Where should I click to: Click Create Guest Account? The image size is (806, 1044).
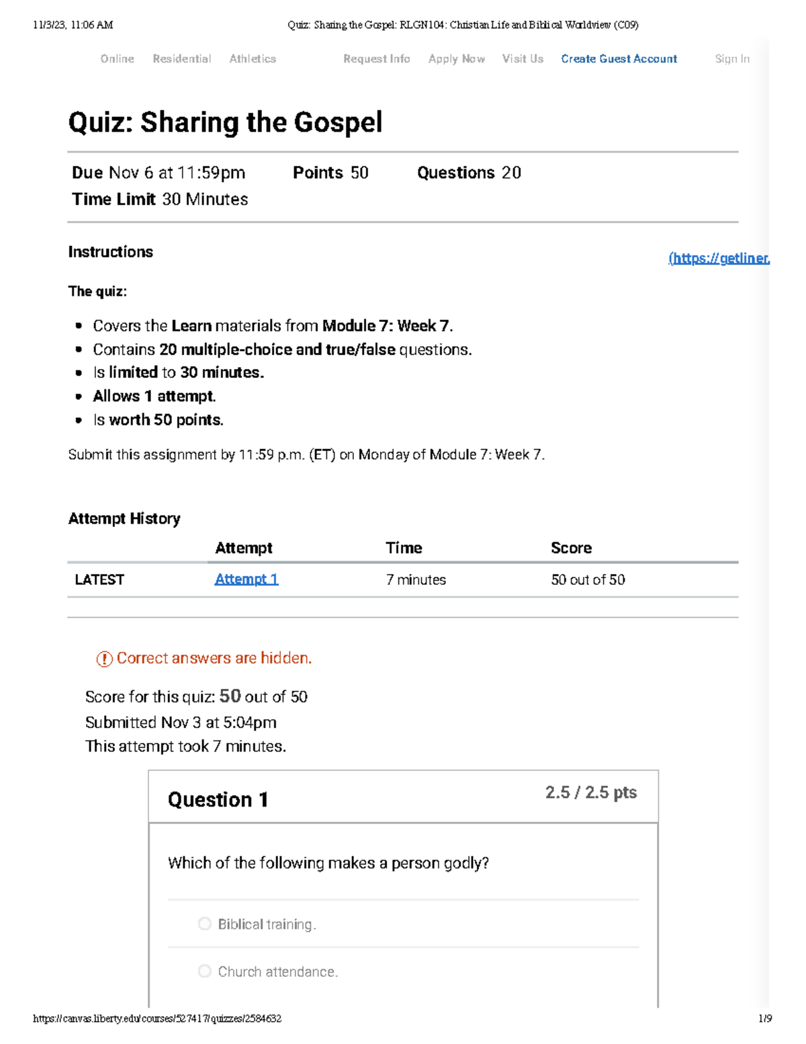pos(619,59)
